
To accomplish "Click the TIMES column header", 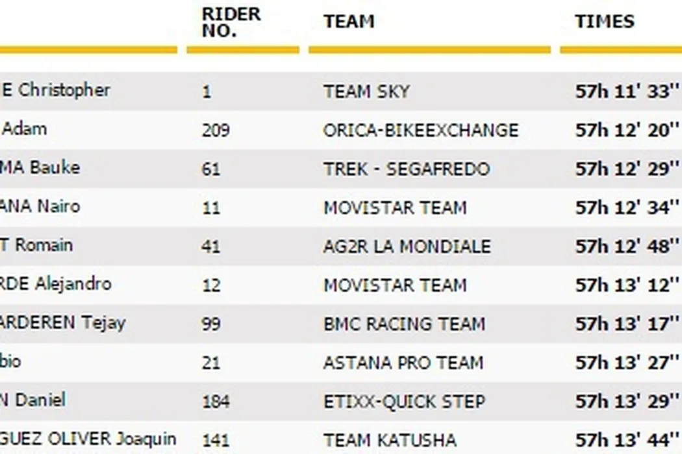I will [x=604, y=22].
